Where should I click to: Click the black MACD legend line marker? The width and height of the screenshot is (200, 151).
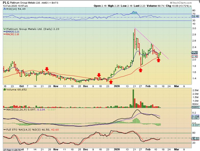(x=5, y=109)
